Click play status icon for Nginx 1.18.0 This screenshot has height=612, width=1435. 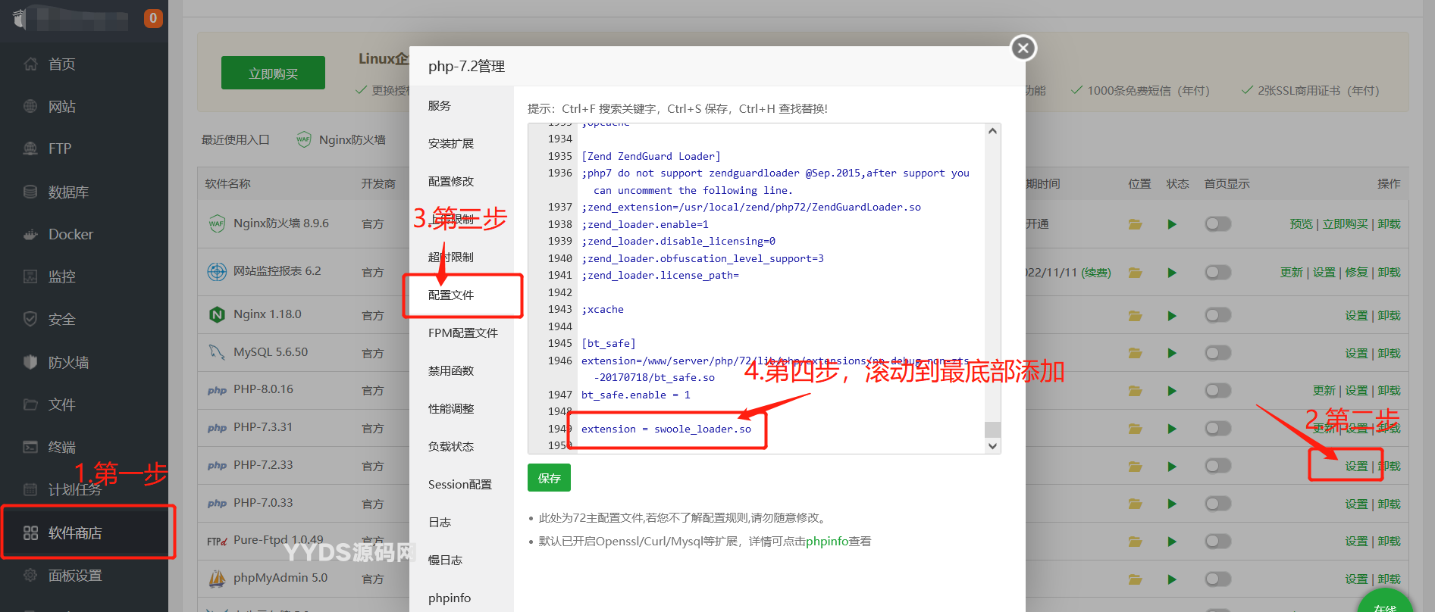point(1172,316)
